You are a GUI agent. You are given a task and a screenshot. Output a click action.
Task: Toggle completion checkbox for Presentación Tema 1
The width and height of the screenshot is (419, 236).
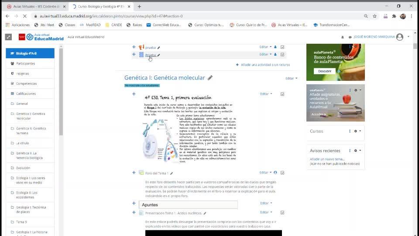pyautogui.click(x=282, y=212)
